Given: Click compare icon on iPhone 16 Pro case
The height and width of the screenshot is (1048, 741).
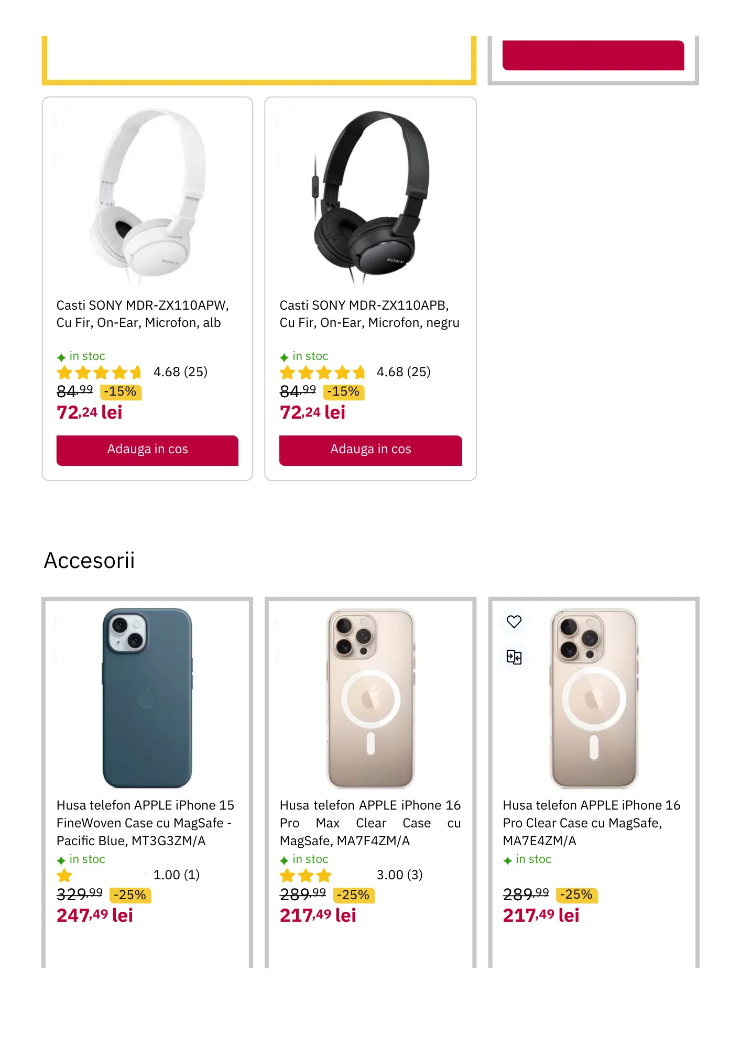Looking at the screenshot, I should coord(514,657).
